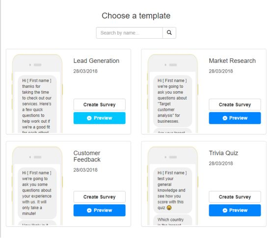Screen dimensions: 272x238
Task: Create survey from Customer Feedback template
Action: click(x=99, y=197)
